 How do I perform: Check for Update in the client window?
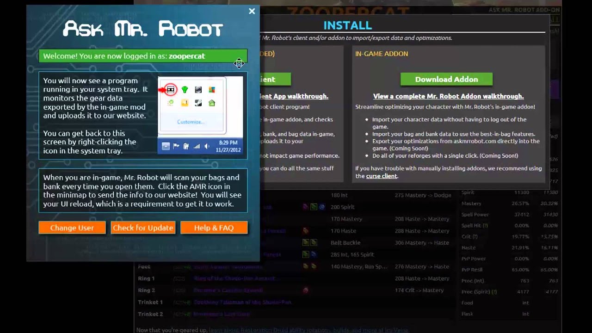tap(143, 228)
